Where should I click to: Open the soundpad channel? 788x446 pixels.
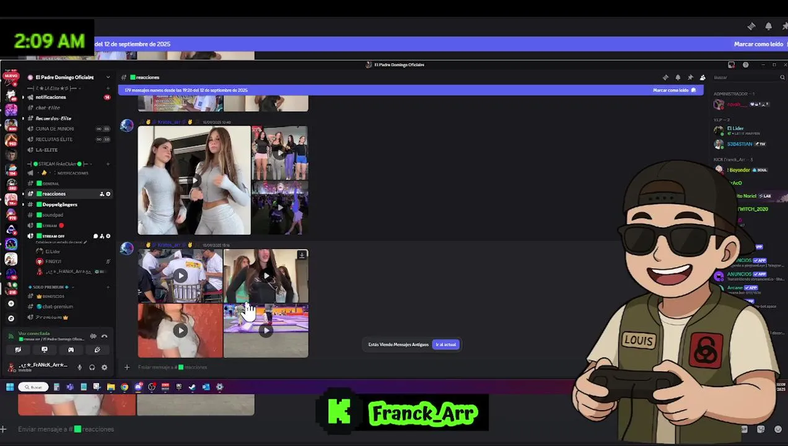coord(68,215)
